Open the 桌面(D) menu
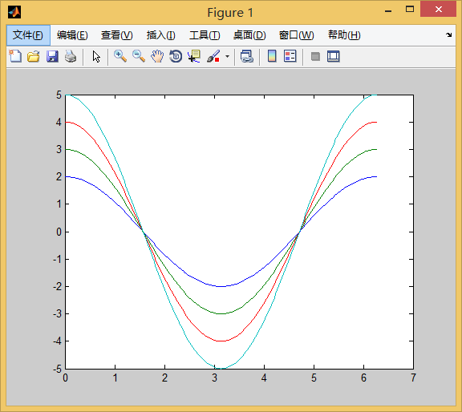Viewport: 462px width, 412px height. tap(249, 35)
